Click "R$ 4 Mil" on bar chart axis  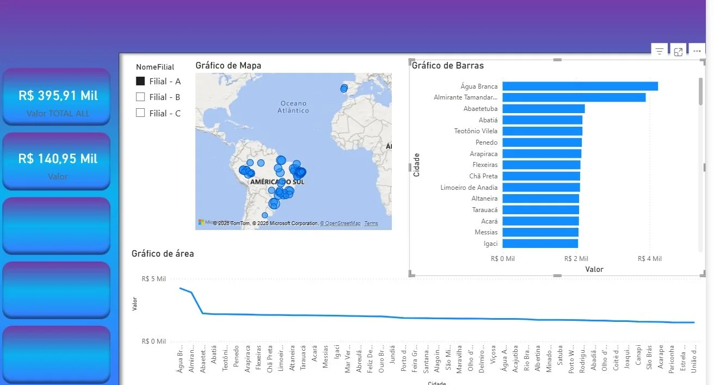coord(650,259)
